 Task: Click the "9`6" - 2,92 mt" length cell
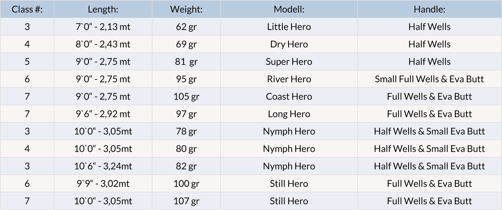pos(103,114)
